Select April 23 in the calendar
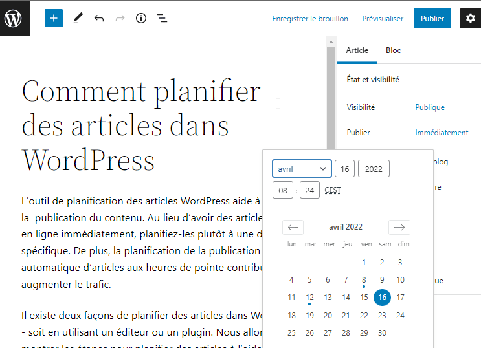Viewport: 481px width, 348px height. (x=382, y=316)
